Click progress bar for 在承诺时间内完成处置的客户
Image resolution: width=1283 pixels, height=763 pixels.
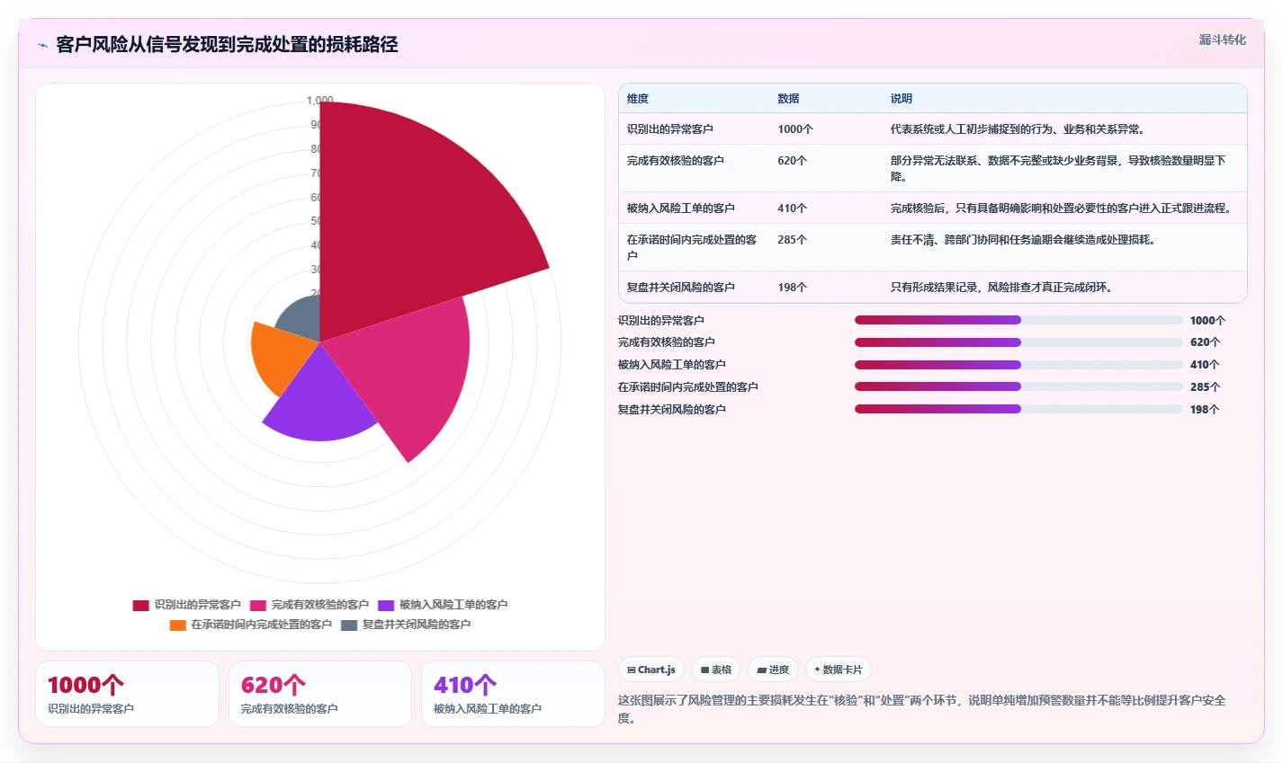click(1018, 386)
